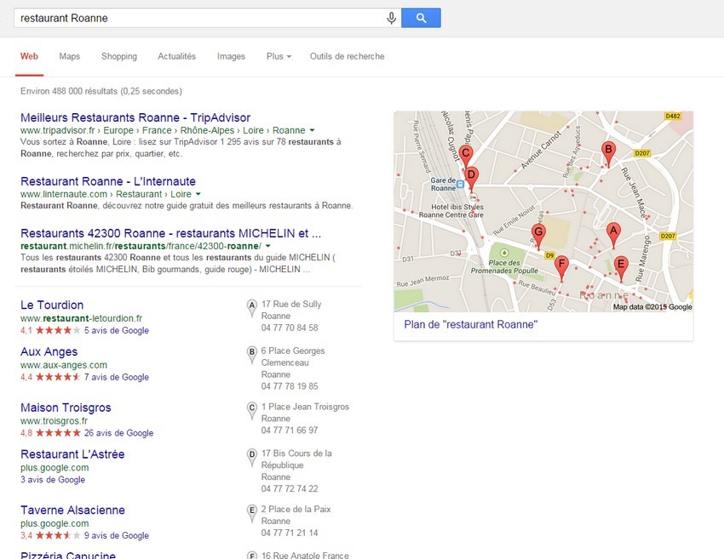This screenshot has width=724, height=559.
Task: Click the 16 Rue Anatole France address
Action: [x=305, y=556]
